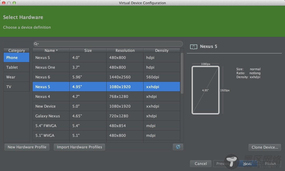The width and height of the screenshot is (285, 171).
Task: Click Import Hardware Profiles button
Action: 79,147
